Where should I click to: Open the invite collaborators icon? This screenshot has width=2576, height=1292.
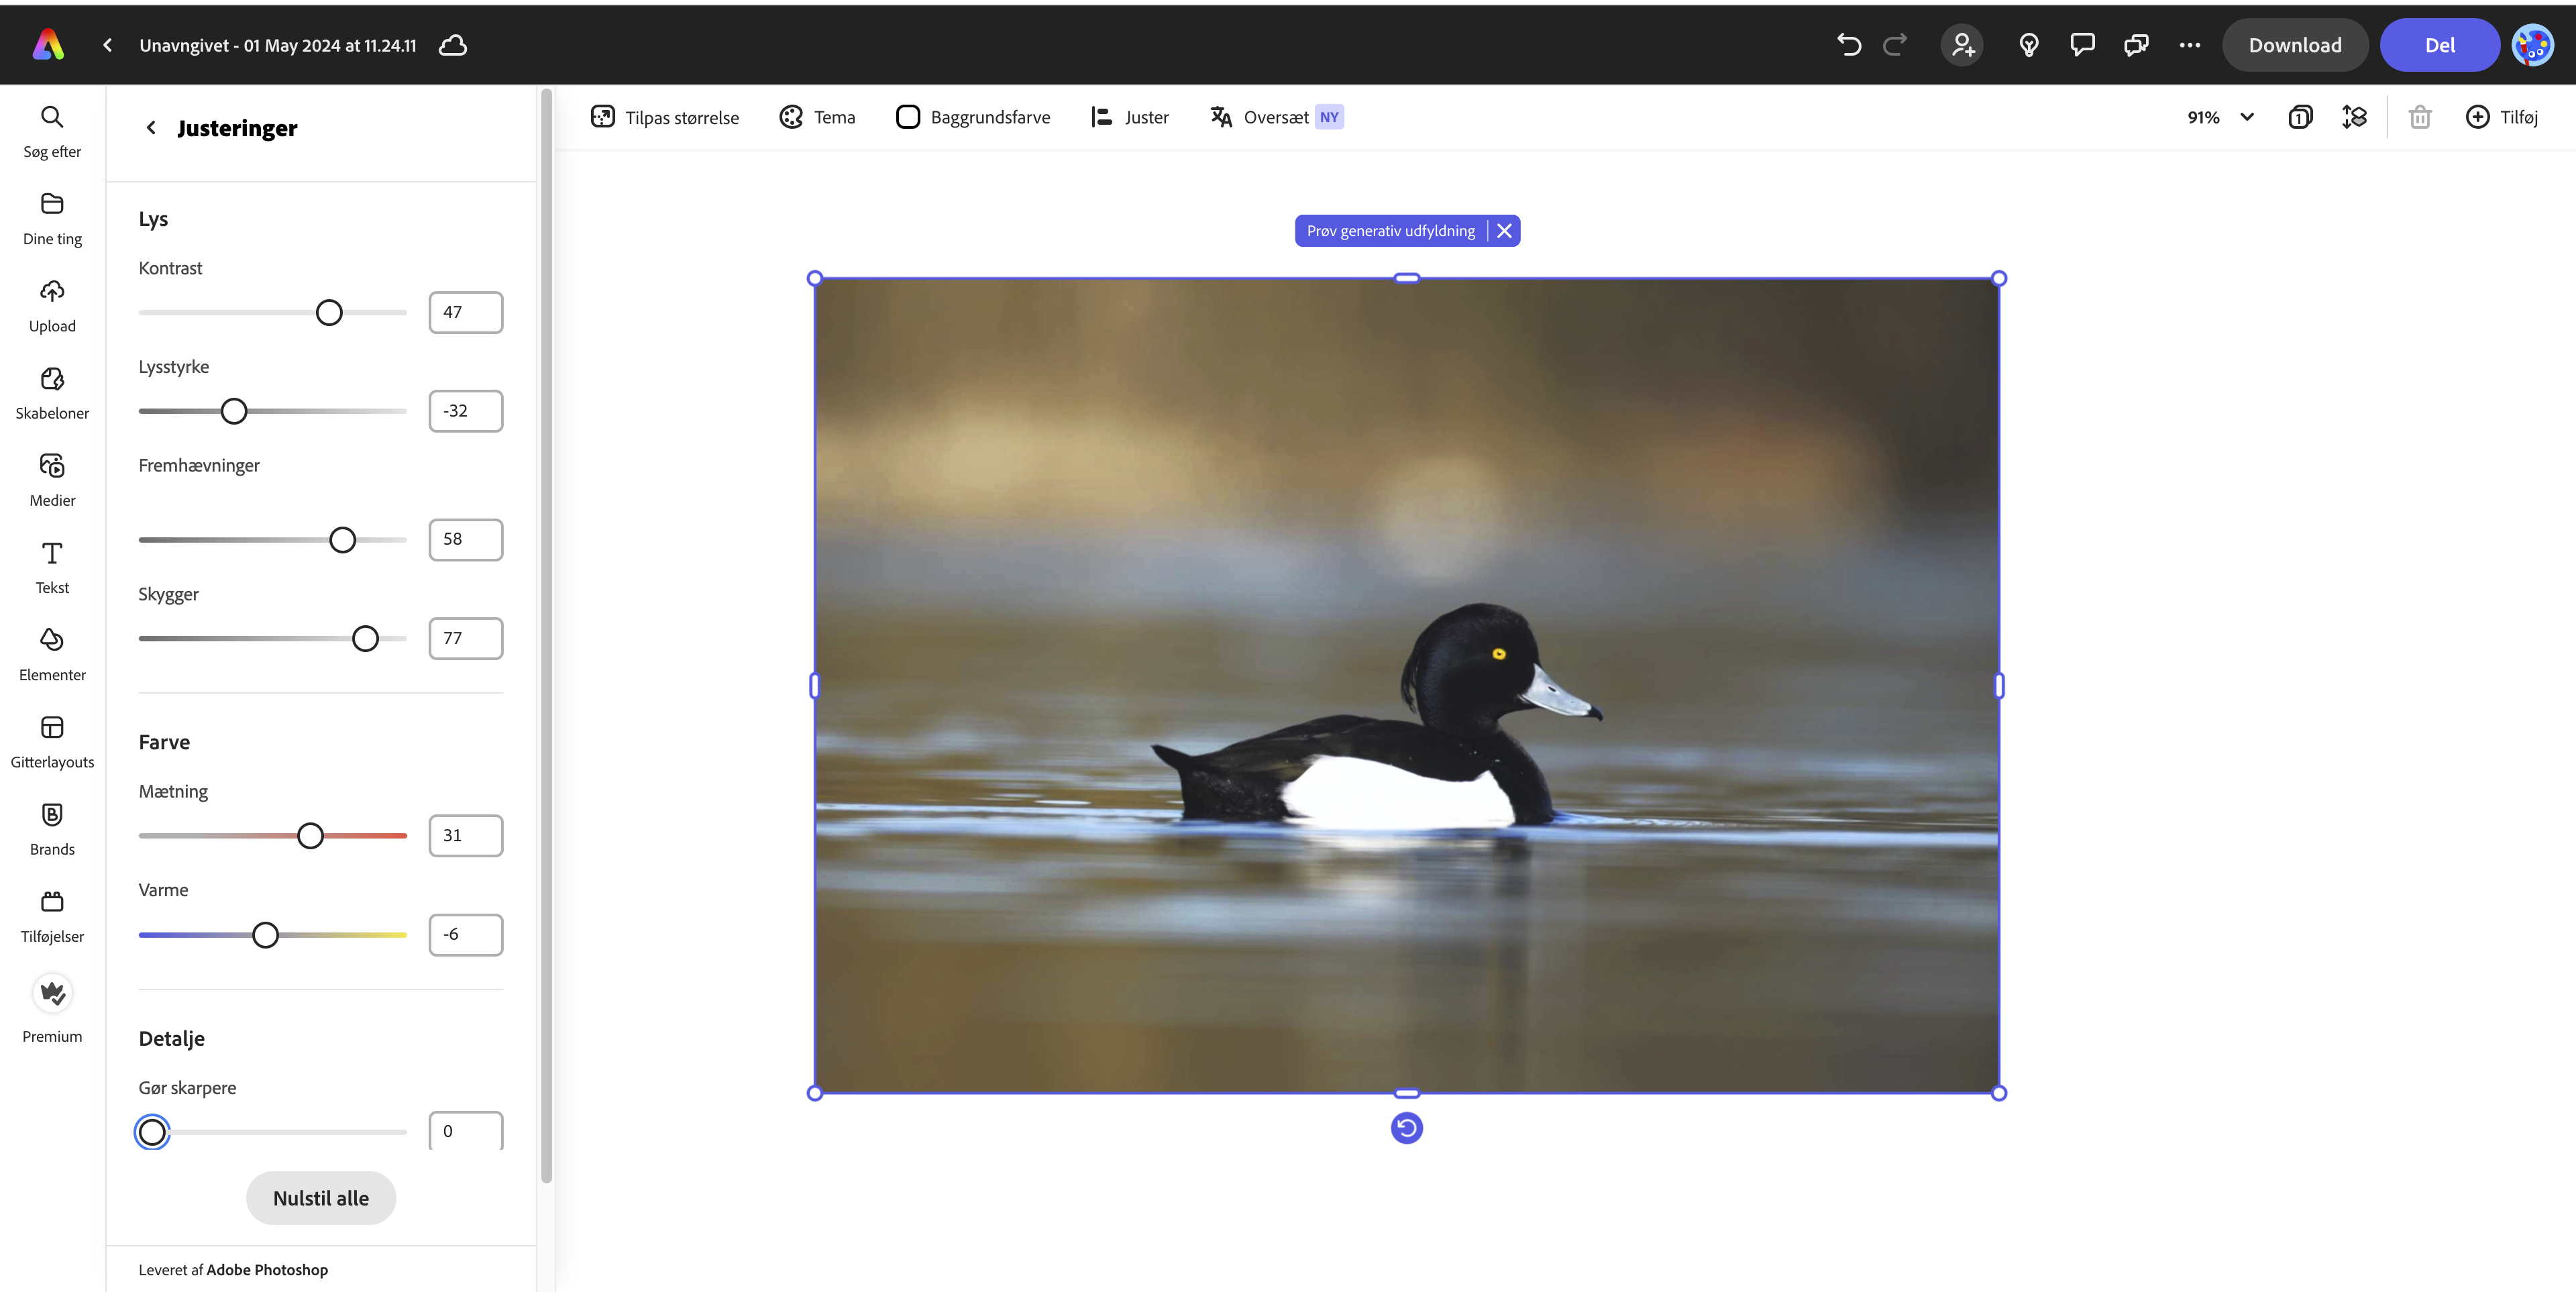coord(1962,45)
